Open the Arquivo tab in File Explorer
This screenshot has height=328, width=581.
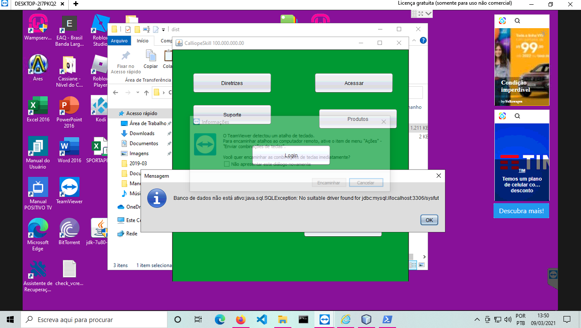[x=119, y=41]
